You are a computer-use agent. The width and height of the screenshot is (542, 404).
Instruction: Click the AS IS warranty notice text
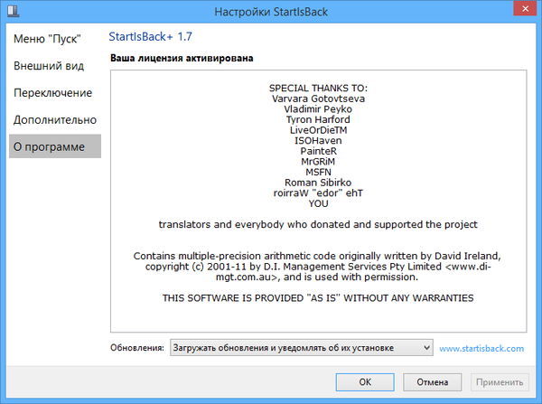(317, 297)
